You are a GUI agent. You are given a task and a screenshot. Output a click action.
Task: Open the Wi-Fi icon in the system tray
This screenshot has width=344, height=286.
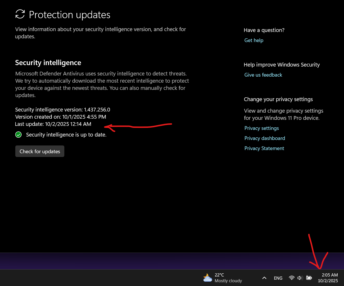coord(292,278)
